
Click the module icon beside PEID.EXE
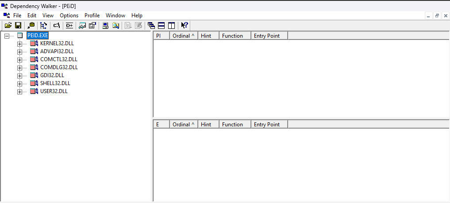click(x=20, y=35)
